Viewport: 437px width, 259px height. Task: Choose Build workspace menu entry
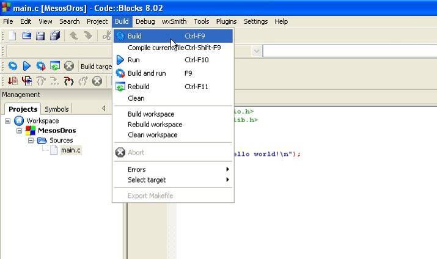pyautogui.click(x=173, y=114)
